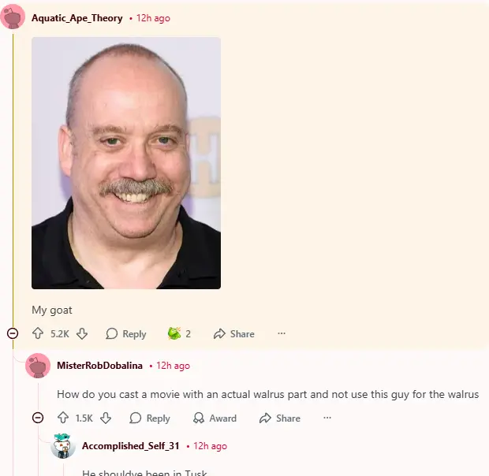Viewport: 489px width, 476px height.
Task: Visit Accomplished_Self_31's profile name
Action: click(x=131, y=446)
